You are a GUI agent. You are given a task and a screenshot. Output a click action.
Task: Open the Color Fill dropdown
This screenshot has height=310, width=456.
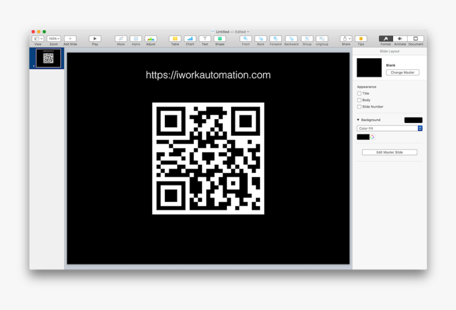pyautogui.click(x=389, y=128)
